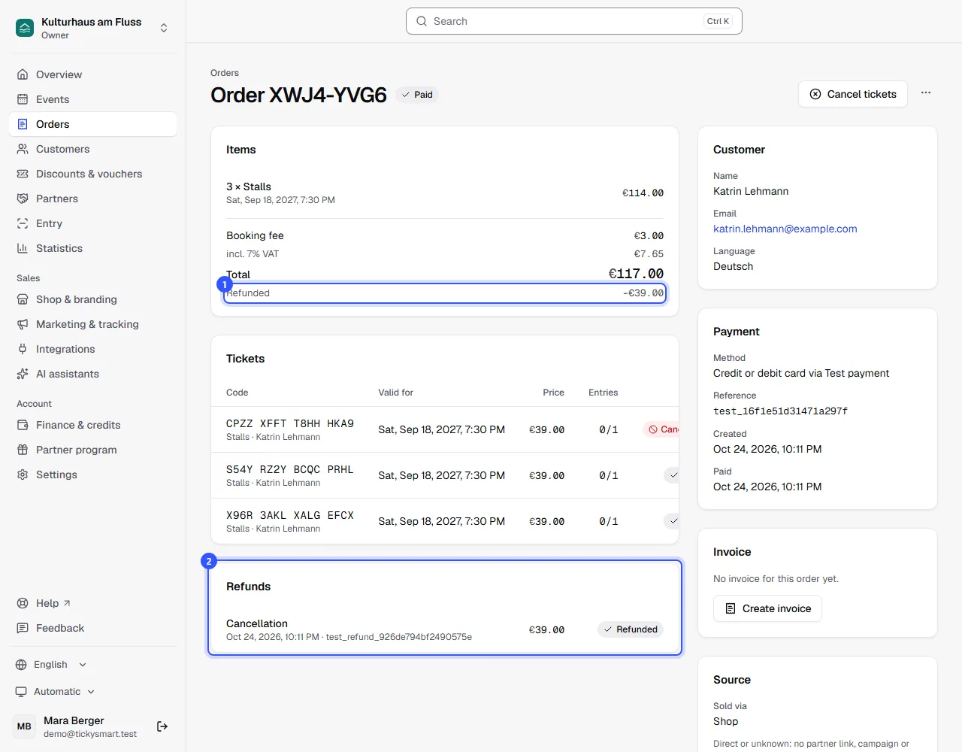Image resolution: width=962 pixels, height=752 pixels.
Task: Click the Statistics chart icon
Action: (23, 248)
